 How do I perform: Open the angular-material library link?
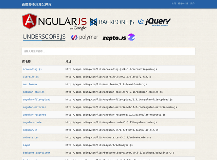point(34,107)
